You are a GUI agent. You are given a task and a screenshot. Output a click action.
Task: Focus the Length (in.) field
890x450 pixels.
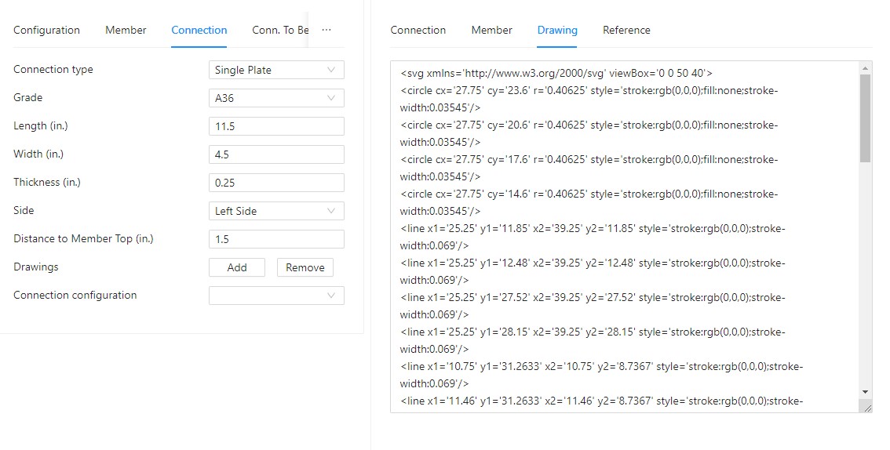click(276, 125)
